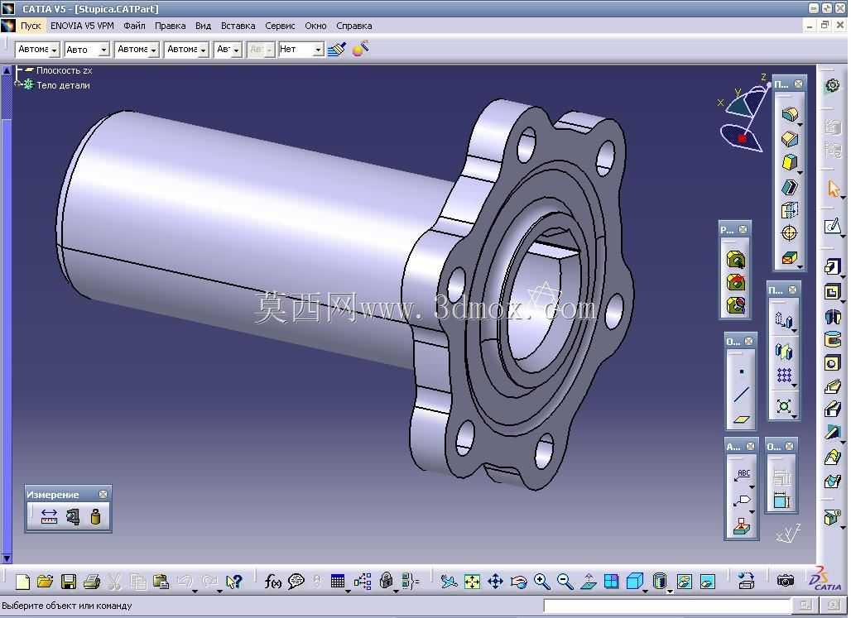Viewport: 851px width, 618px height.
Task: Activate the orange Select arrow tool
Action: [x=833, y=189]
